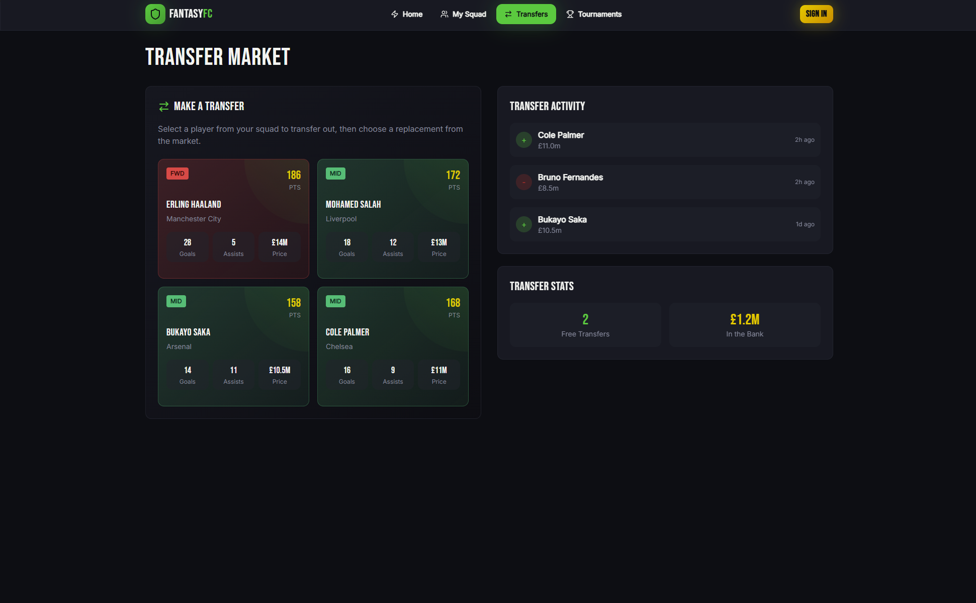Screen dimensions: 976x603
Task: Click the lightning bolt Home icon
Action: point(395,14)
